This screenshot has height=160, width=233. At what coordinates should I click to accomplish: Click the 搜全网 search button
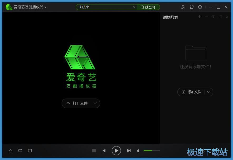[148, 7]
